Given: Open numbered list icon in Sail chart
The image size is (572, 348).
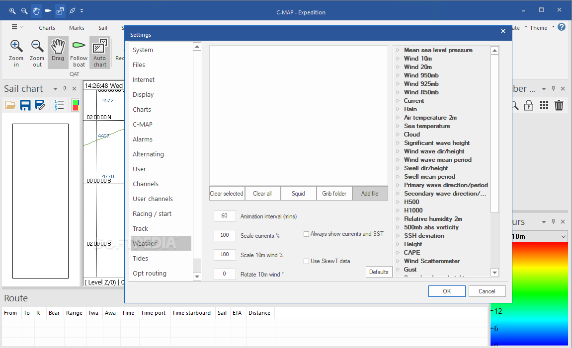Looking at the screenshot, I should click(59, 105).
